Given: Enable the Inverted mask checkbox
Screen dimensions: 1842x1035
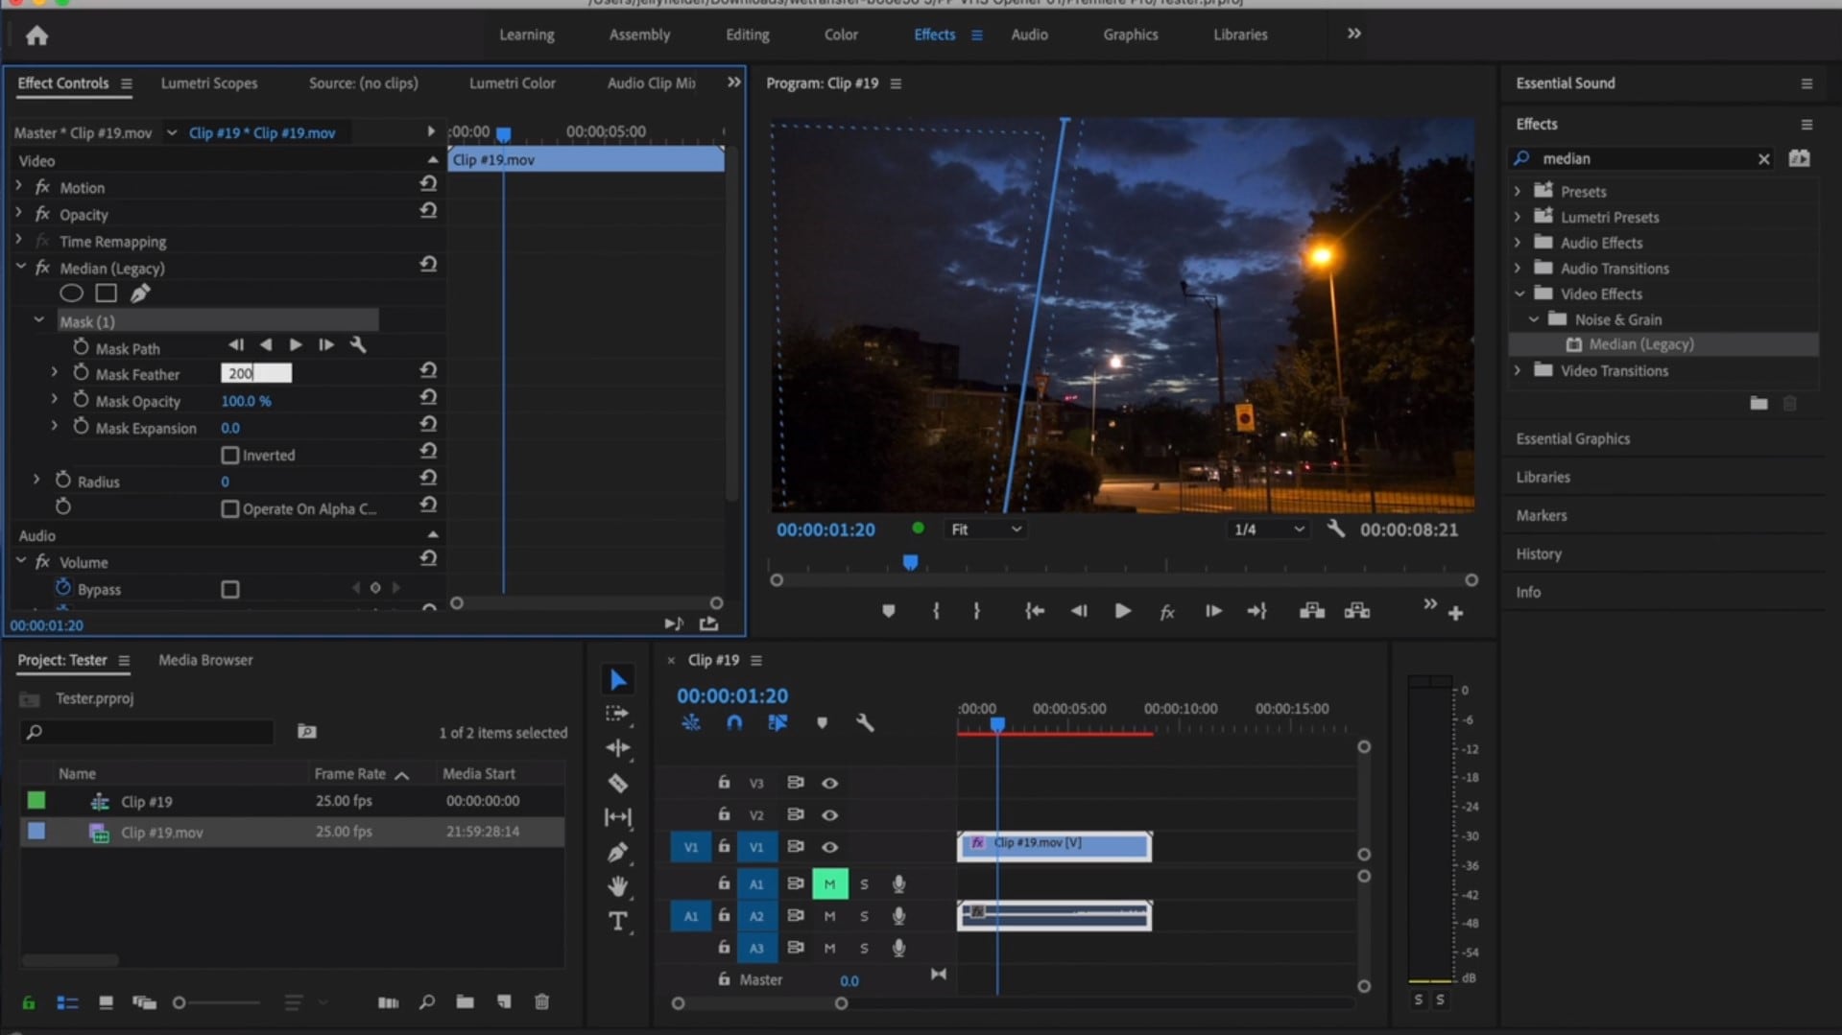Looking at the screenshot, I should tap(230, 456).
